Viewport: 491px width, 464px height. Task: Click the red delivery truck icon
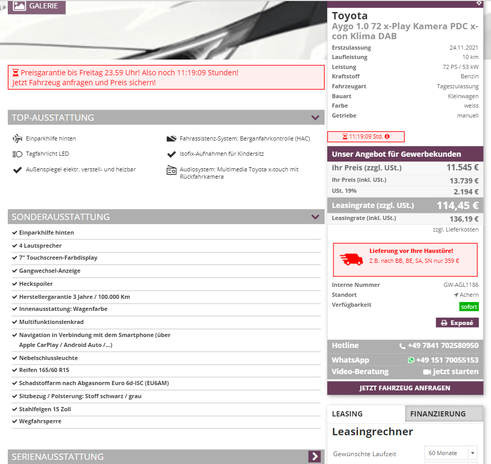351,260
